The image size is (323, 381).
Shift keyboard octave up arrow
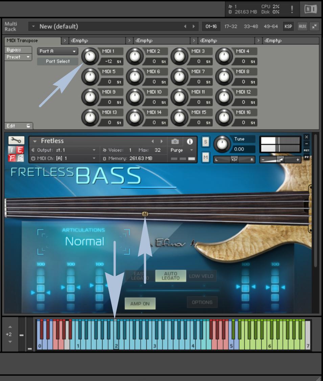pyautogui.click(x=10, y=327)
